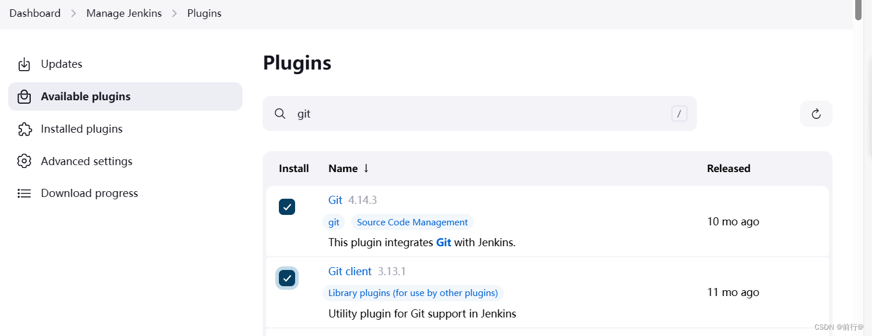Click the Source Code Management tag
The width and height of the screenshot is (872, 336).
point(412,222)
